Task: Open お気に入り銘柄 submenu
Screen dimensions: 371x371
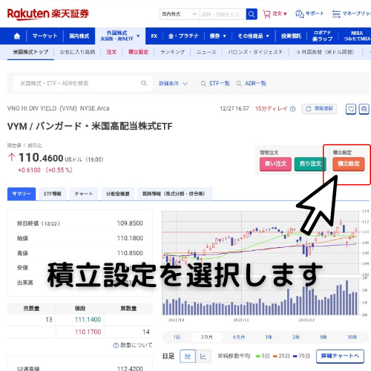Action: coord(77,52)
